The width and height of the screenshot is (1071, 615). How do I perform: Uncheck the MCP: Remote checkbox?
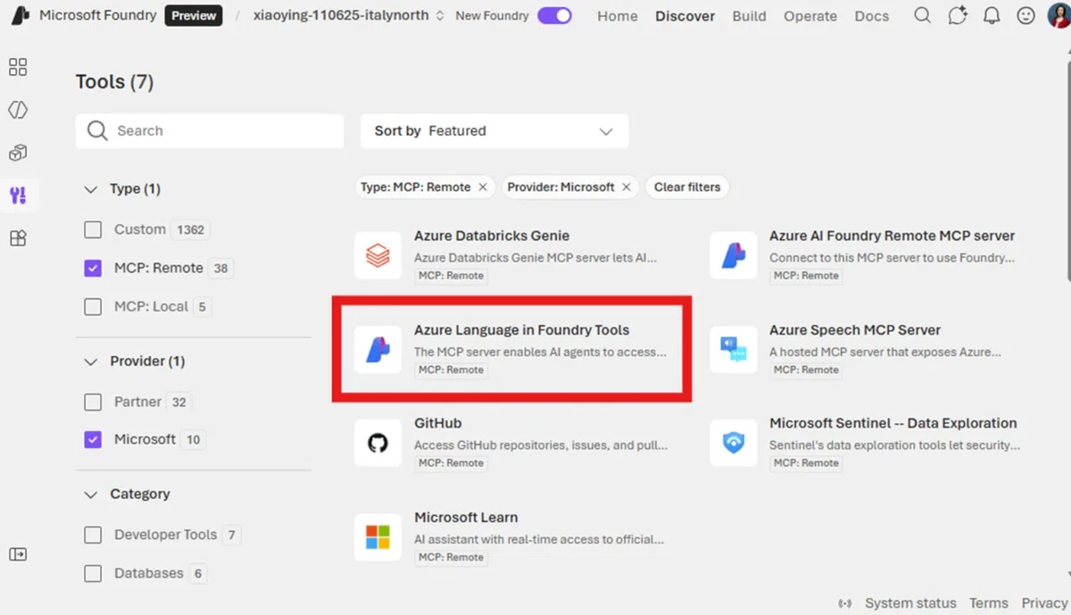[93, 268]
